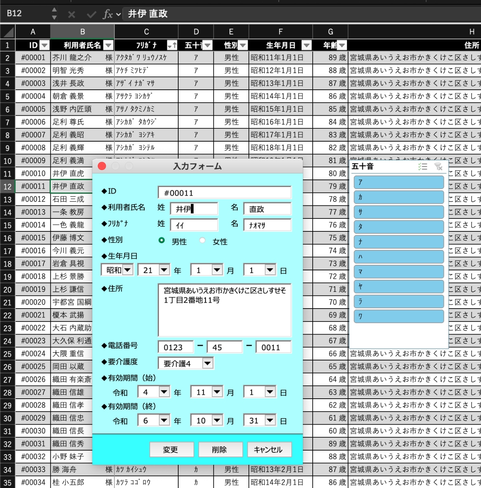
Task: Filter slicer by カ
Action: coord(399,197)
